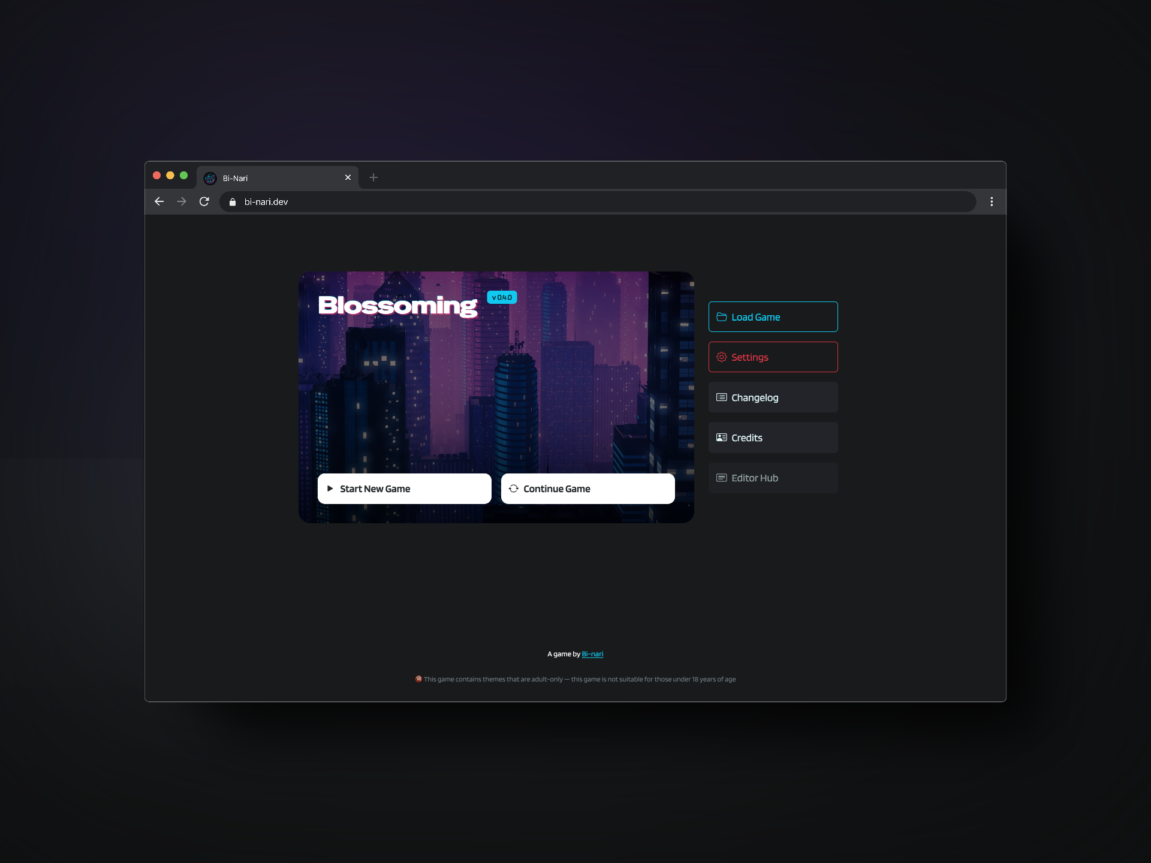The image size is (1151, 863).
Task: Click the v0.4.0 version badge
Action: pyautogui.click(x=502, y=297)
